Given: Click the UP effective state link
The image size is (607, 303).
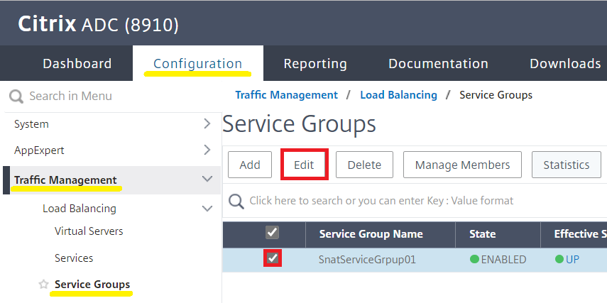Looking at the screenshot, I should click(572, 259).
